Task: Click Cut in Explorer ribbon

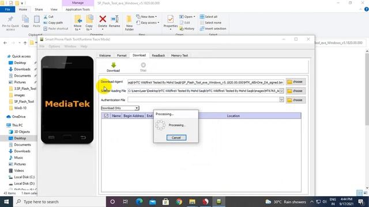Action: 48,17
